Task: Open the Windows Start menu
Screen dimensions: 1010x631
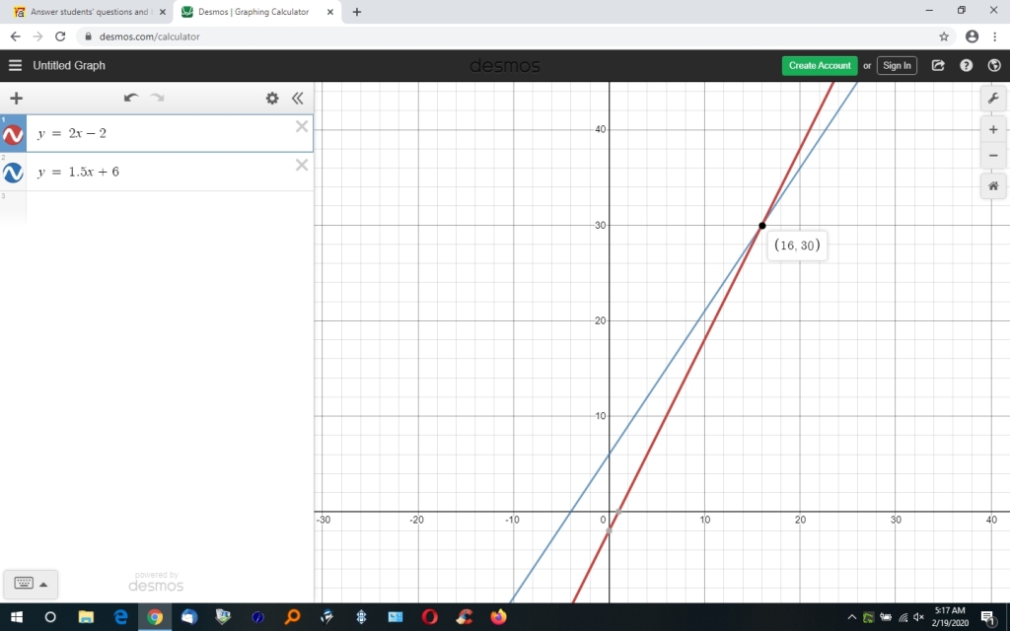Action: [x=16, y=617]
